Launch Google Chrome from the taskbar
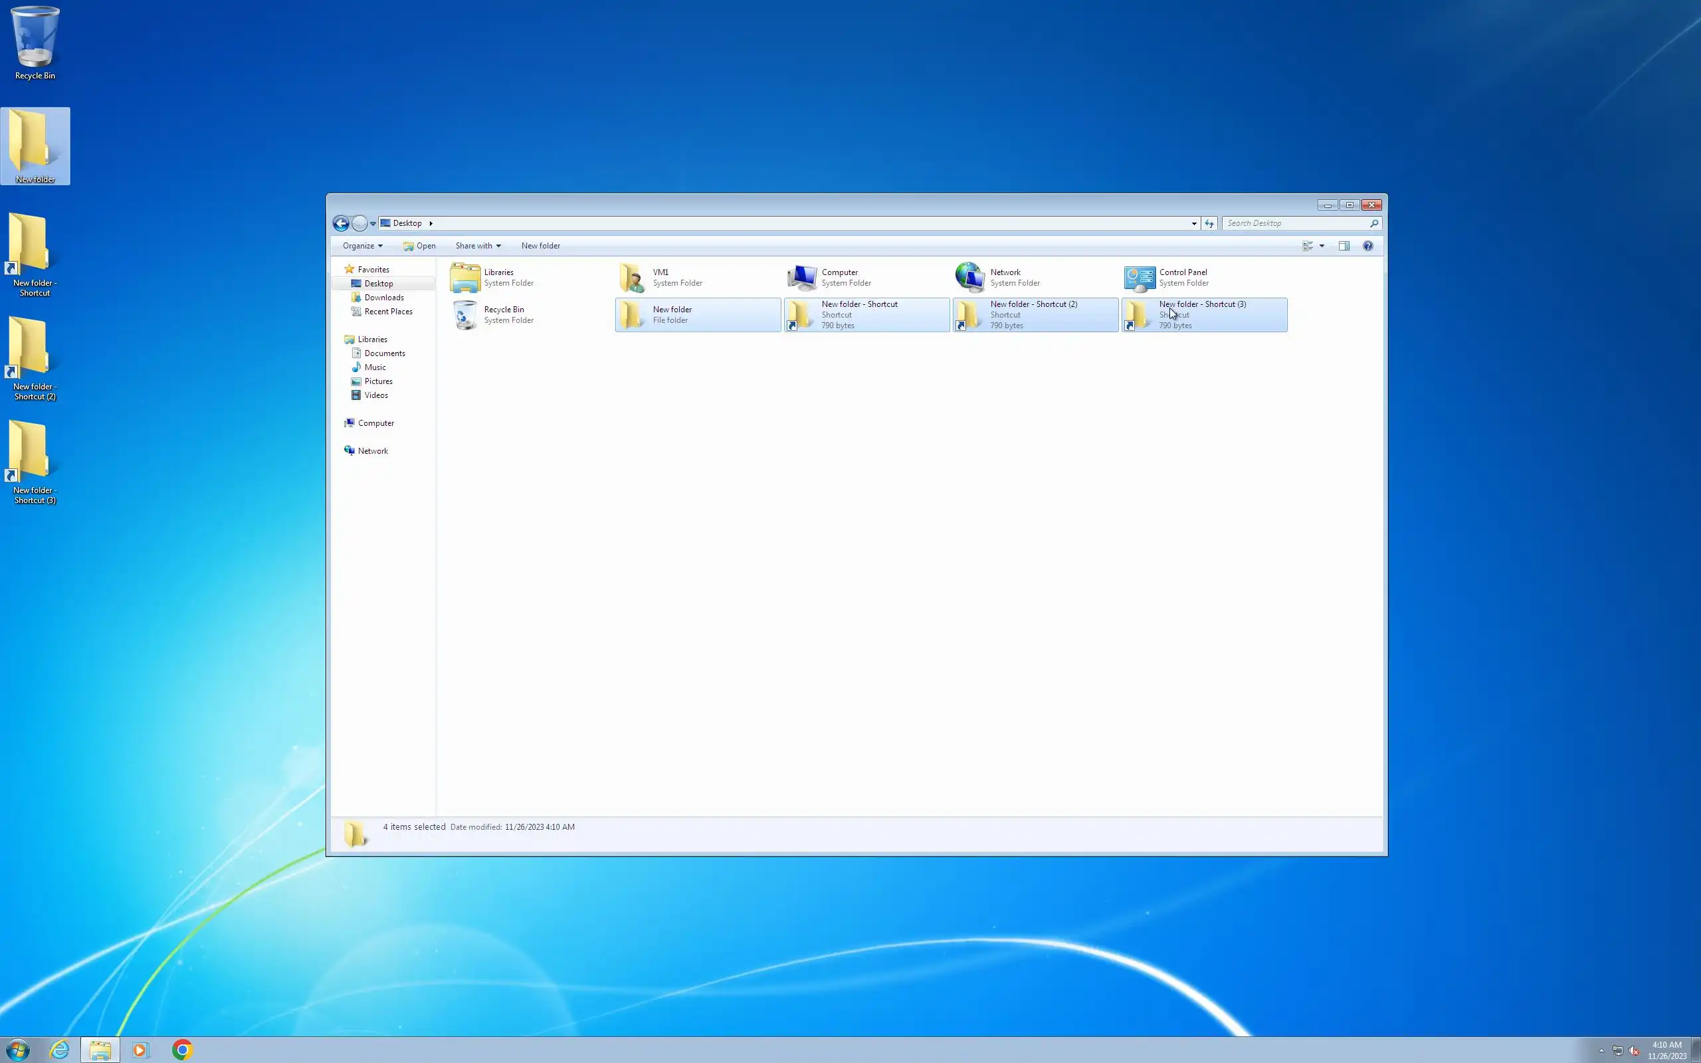The image size is (1701, 1063). pyautogui.click(x=182, y=1050)
